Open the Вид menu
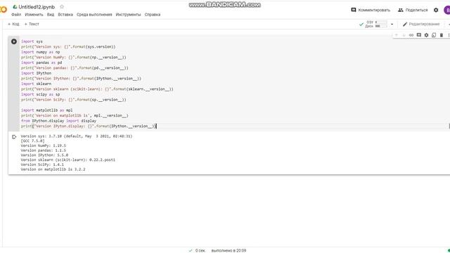Screen dimensions: 450x253 (51, 15)
